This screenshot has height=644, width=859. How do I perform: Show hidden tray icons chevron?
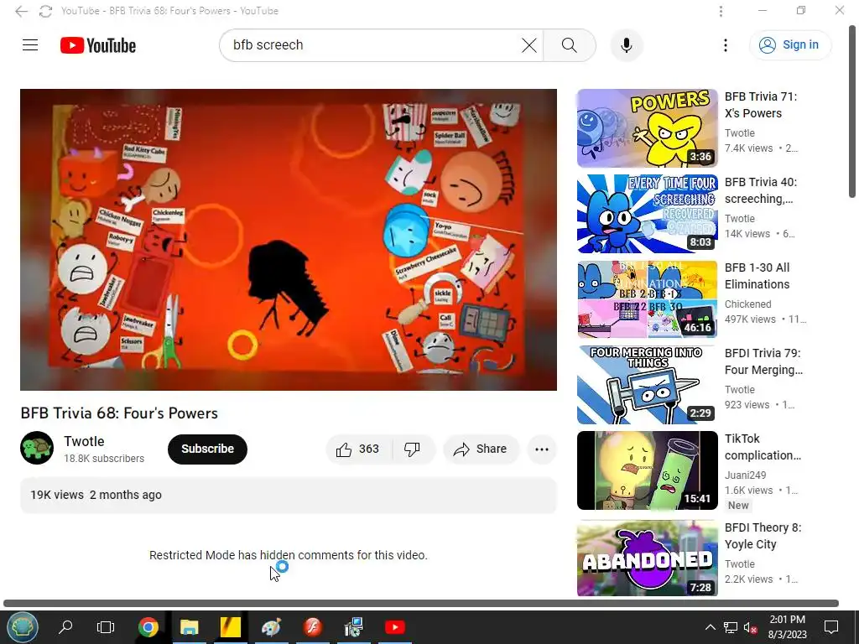pos(710,627)
